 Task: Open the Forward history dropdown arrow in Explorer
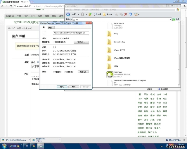click(86, 15)
